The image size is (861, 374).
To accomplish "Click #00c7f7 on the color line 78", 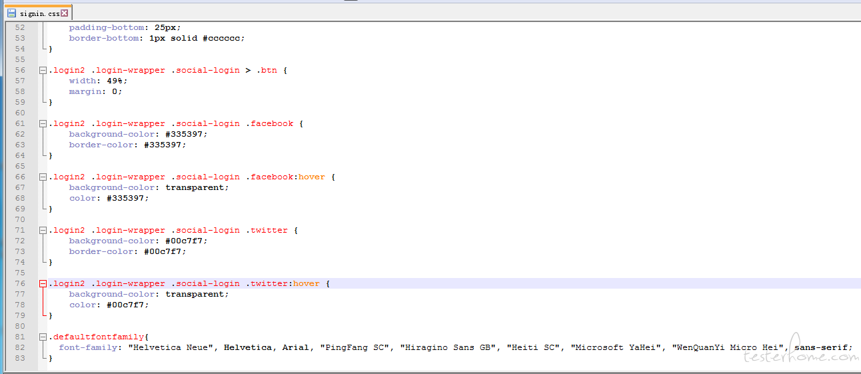I will pos(125,305).
